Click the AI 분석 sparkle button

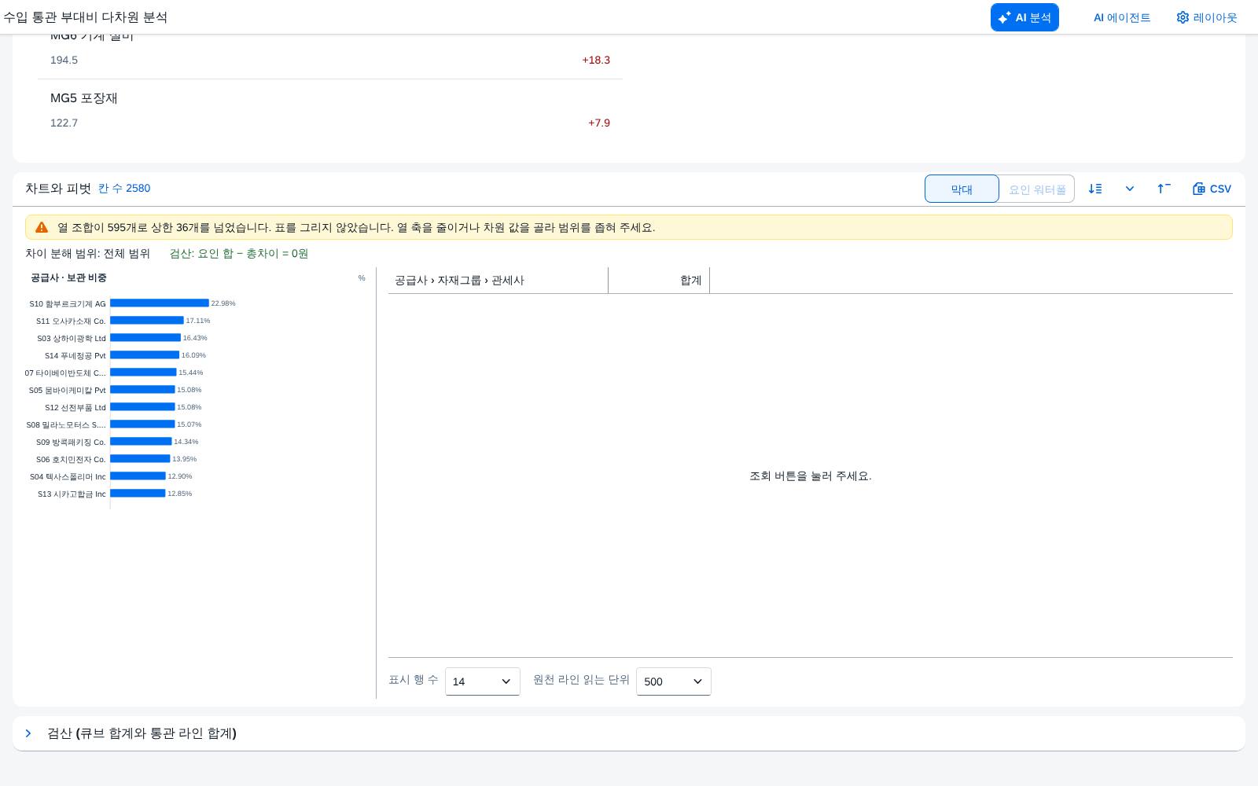[1024, 17]
